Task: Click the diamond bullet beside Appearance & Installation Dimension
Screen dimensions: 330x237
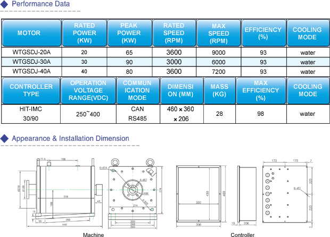Action: 4,139
